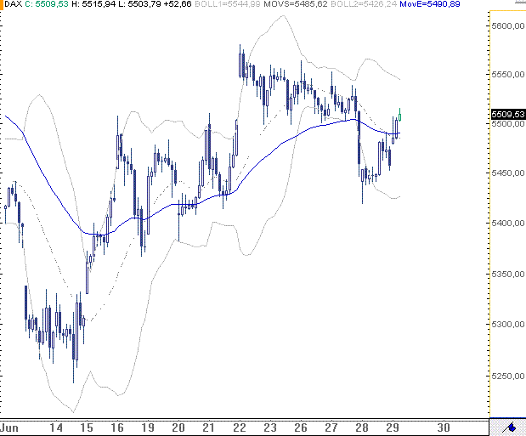Click the blue flag icon in bottom-right corner
526x436 pixels.
click(x=512, y=428)
